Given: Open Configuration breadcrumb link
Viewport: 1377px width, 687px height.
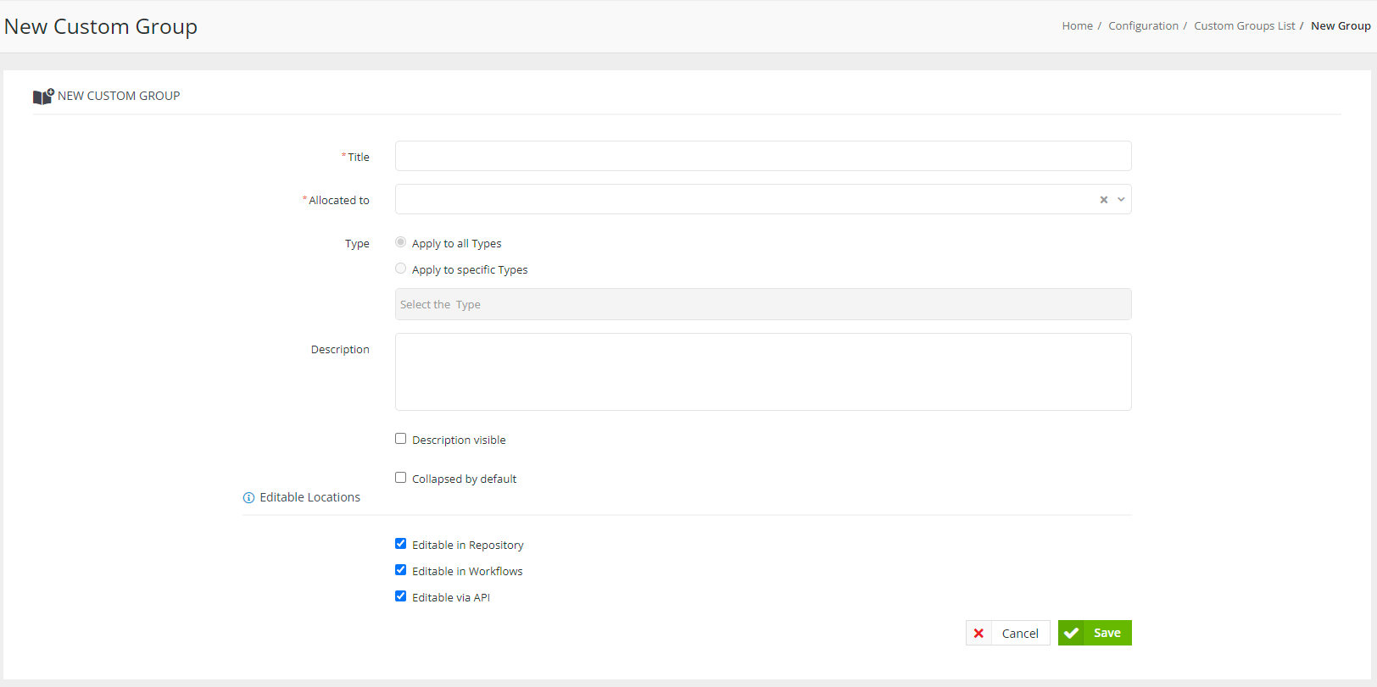Looking at the screenshot, I should (x=1143, y=26).
